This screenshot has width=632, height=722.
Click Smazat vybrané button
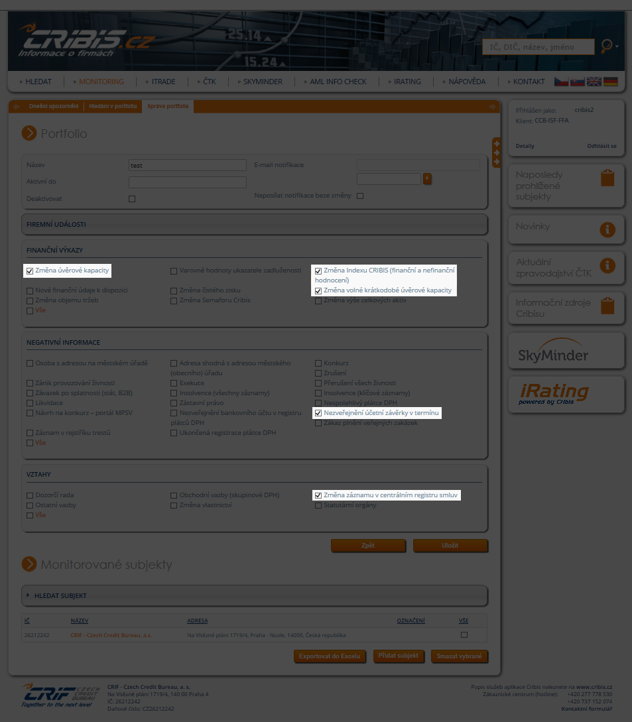click(x=460, y=656)
